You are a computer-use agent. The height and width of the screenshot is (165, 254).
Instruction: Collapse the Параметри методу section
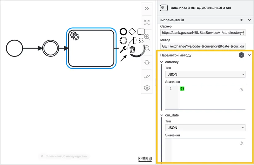point(250,55)
